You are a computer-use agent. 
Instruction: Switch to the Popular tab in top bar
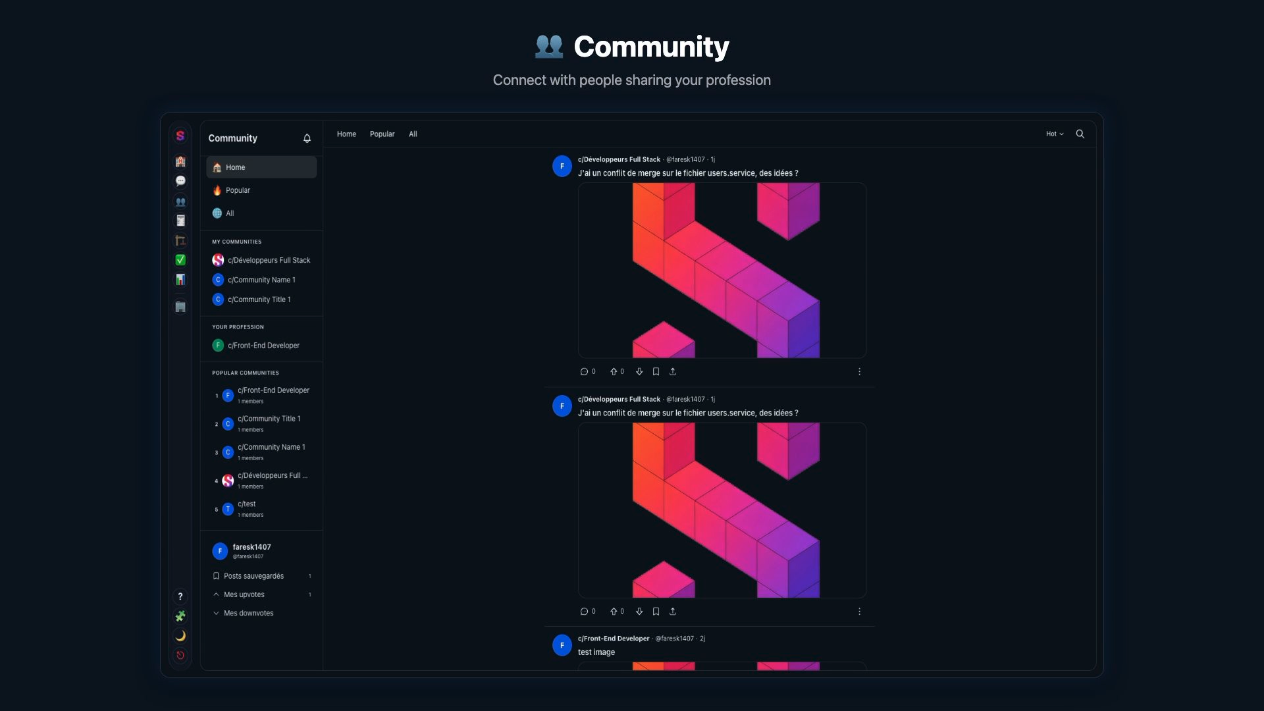pos(382,134)
